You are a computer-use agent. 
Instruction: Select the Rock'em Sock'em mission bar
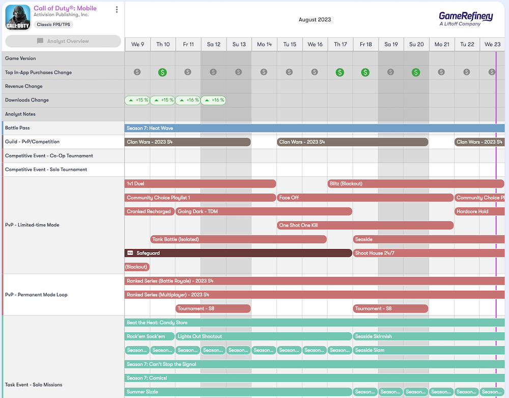150,336
